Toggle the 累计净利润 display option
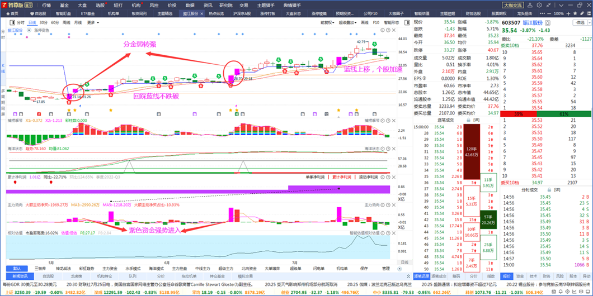Screen dimensions: 593x296 click(x=342, y=176)
